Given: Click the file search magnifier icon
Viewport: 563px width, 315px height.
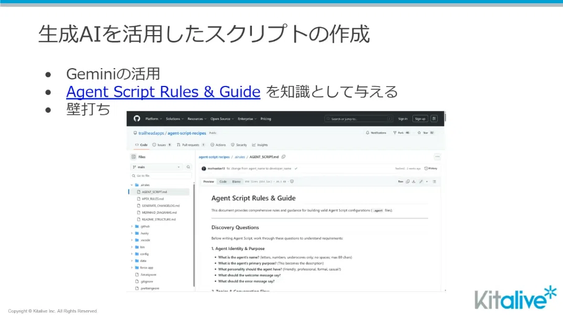Looking at the screenshot, I should tap(188, 167).
